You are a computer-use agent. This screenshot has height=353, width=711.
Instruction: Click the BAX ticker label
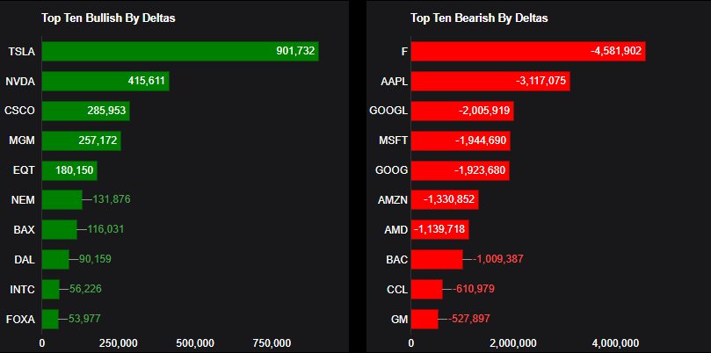click(24, 230)
